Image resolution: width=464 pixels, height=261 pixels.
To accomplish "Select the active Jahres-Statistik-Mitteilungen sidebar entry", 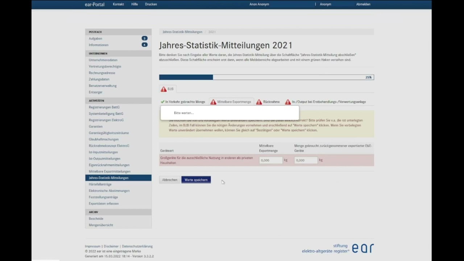I will tap(118, 178).
